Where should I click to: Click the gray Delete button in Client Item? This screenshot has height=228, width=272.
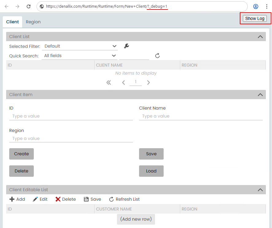(x=21, y=171)
